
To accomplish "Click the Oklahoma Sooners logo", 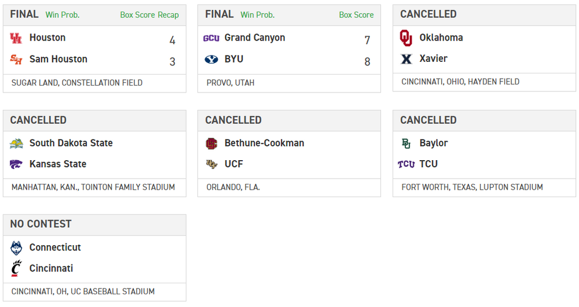I will (x=406, y=38).
